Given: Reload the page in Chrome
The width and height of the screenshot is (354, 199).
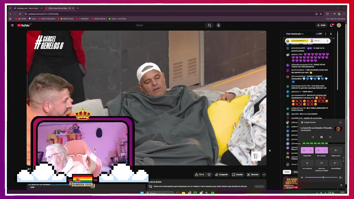Looking at the screenshot, I should click(x=20, y=14).
